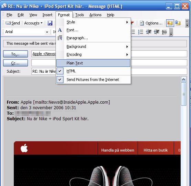Click the message window icon in title bar
The width and height of the screenshot is (191, 186).
point(4,6)
